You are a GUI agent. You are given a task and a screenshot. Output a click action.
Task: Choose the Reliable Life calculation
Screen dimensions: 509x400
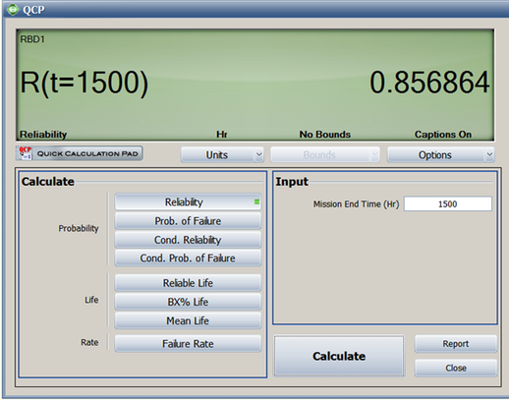(188, 283)
